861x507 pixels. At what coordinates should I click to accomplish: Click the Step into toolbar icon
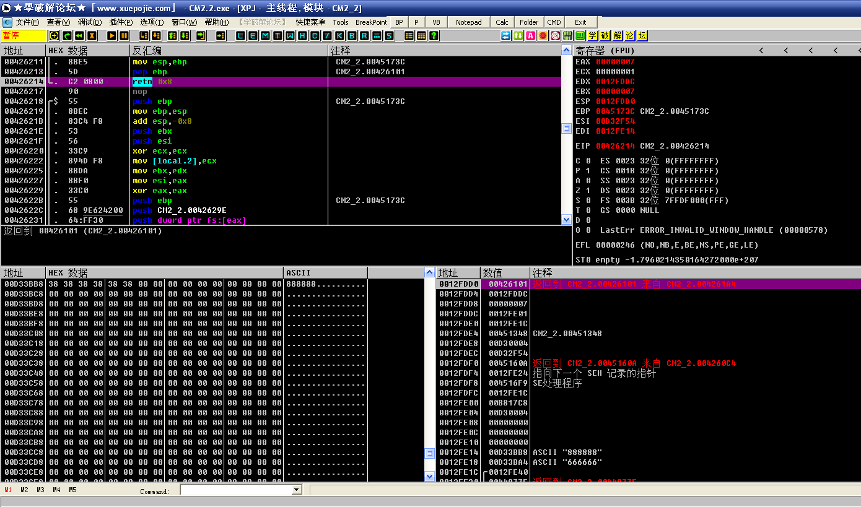(144, 36)
